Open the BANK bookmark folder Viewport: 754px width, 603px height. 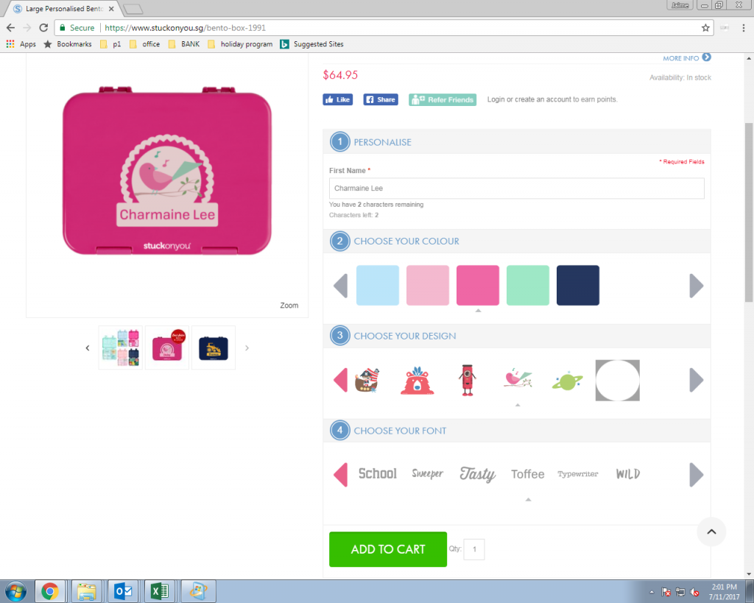(184, 44)
